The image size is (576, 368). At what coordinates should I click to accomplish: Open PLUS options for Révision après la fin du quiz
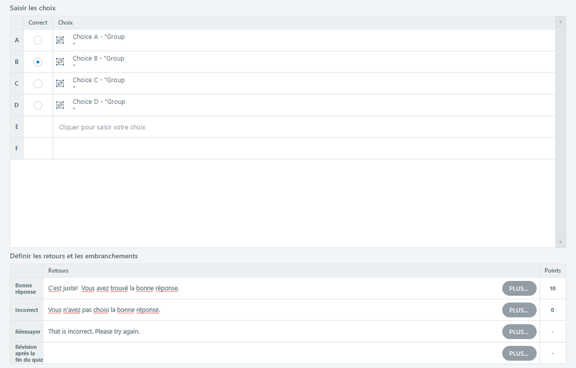click(519, 354)
